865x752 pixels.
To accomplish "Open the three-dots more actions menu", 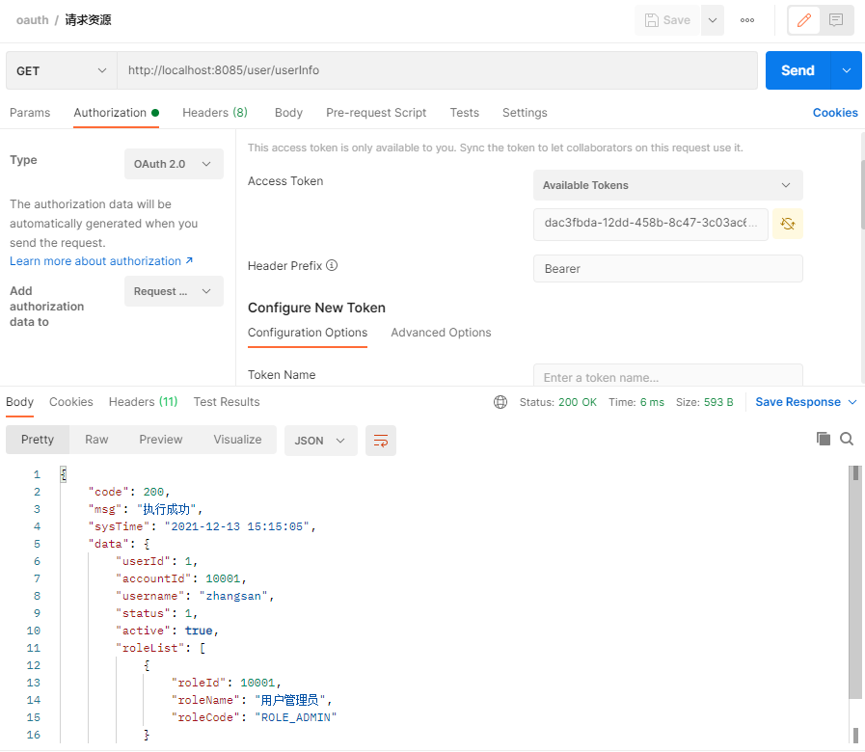I will [x=747, y=20].
